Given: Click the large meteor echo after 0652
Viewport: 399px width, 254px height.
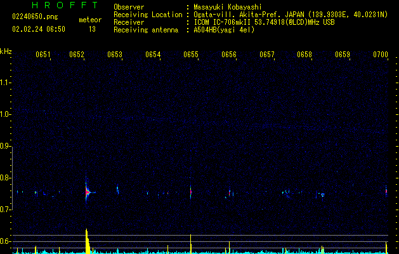Looking at the screenshot, I should tap(88, 192).
